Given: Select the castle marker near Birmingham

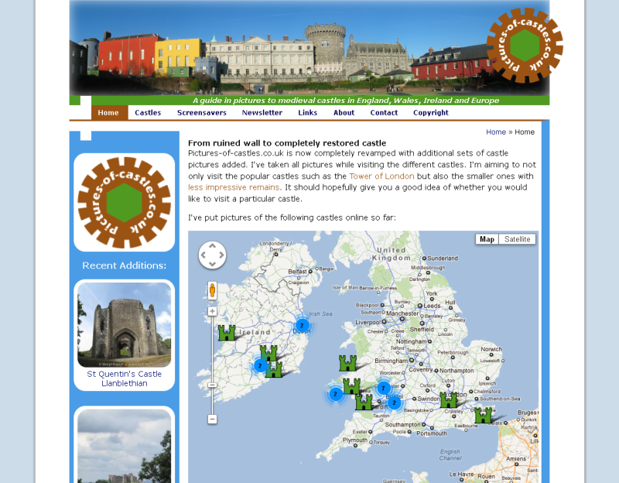Looking at the screenshot, I should pyautogui.click(x=347, y=363).
